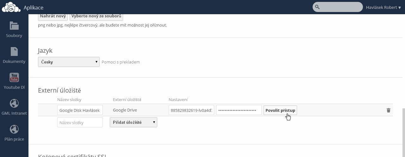Viewport: 405px width, 157px height.
Task: Launch the Youtube Dl app
Action: click(14, 78)
